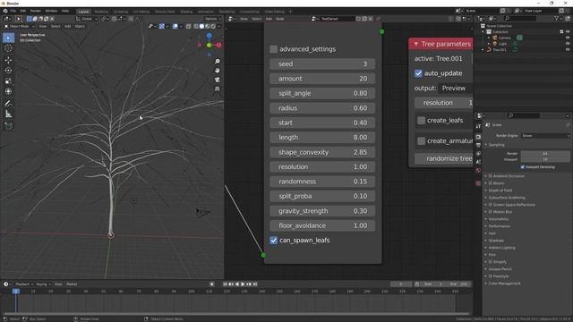Open the Window menu
This screenshot has width=573, height=322.
pyautogui.click(x=51, y=11)
